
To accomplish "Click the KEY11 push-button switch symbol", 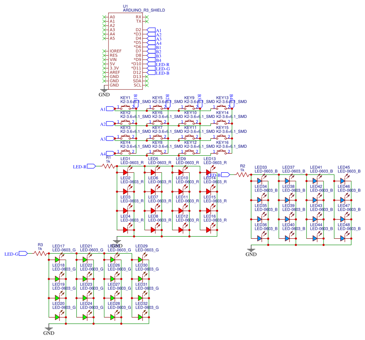I will pyautogui.click(x=190, y=137).
